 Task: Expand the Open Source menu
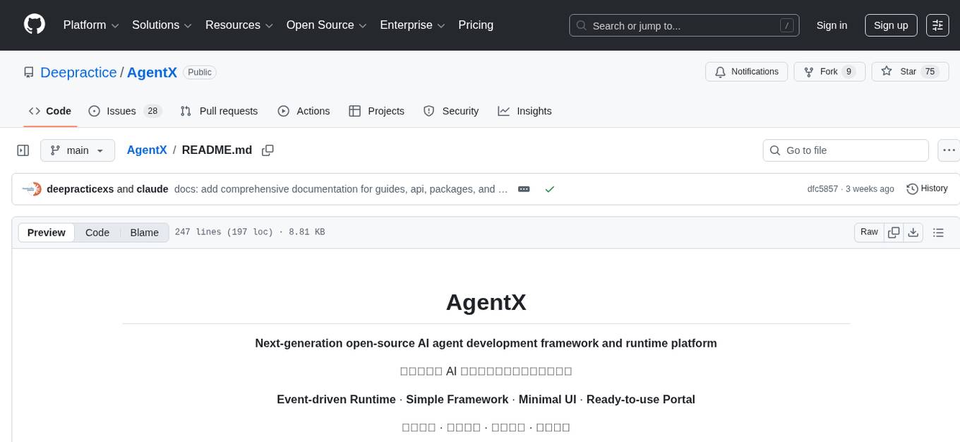tap(325, 25)
